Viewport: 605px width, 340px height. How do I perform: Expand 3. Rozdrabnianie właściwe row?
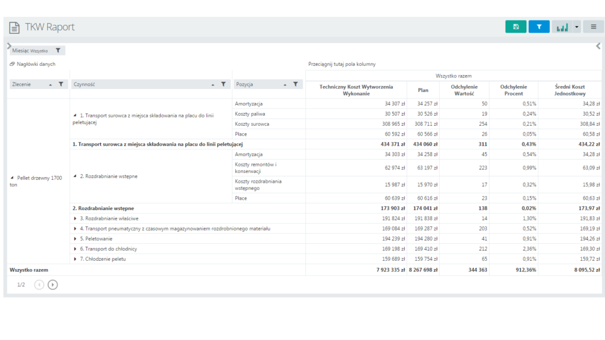[x=75, y=218]
